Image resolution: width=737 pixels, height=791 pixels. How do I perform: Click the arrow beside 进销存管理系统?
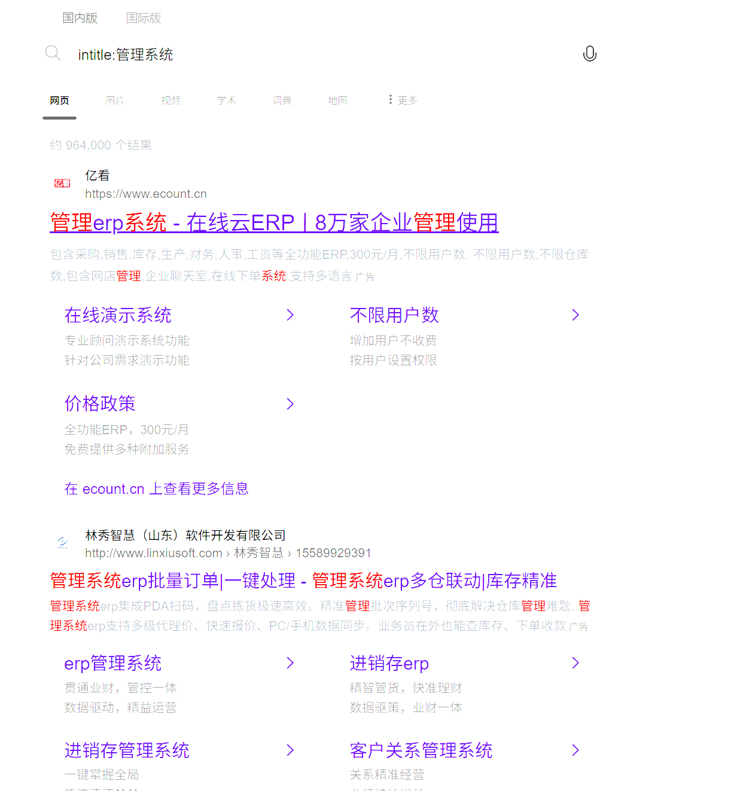point(290,750)
